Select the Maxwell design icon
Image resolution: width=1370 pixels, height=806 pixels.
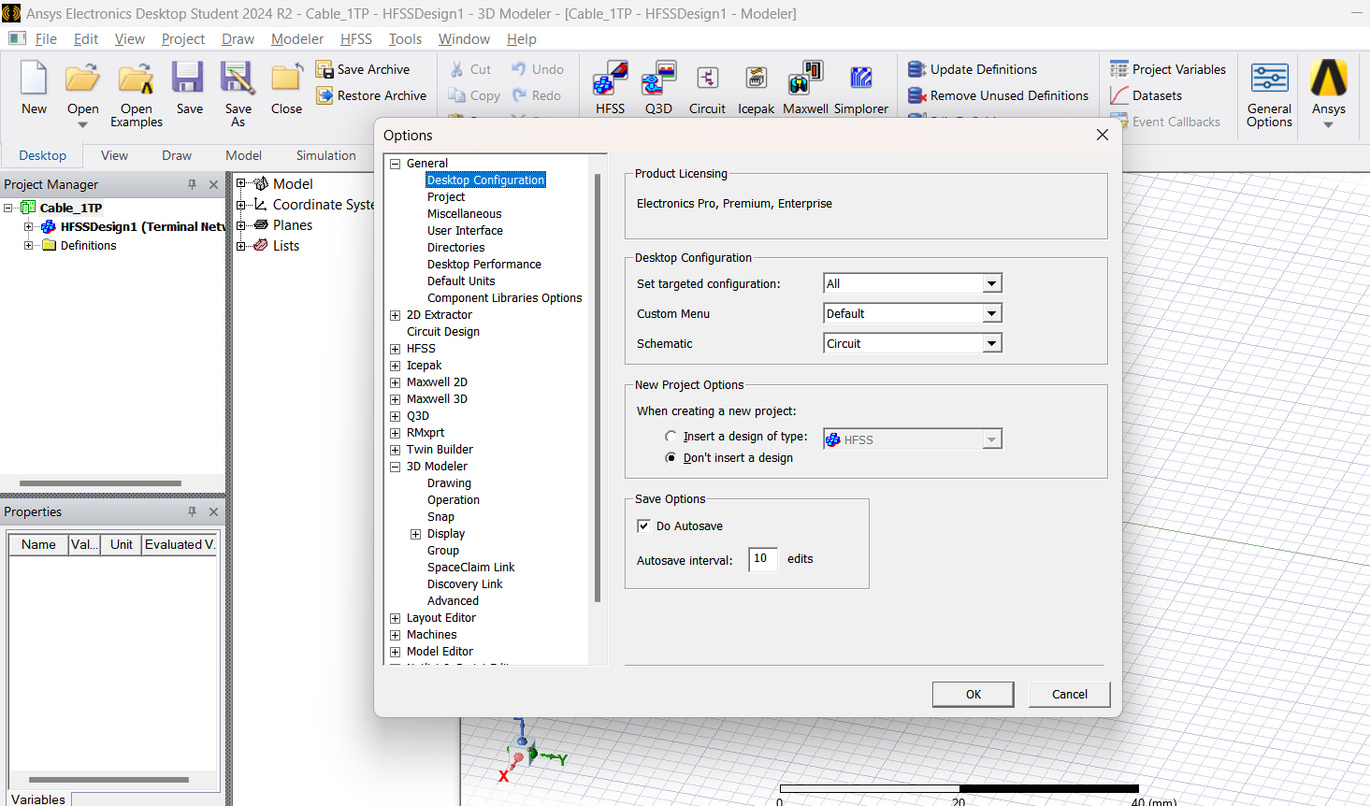click(805, 80)
